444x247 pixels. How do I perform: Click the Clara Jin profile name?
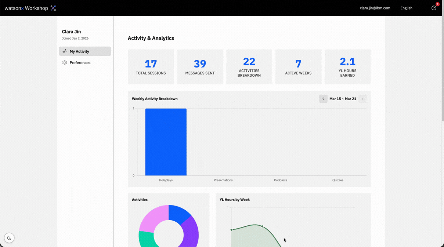(71, 32)
